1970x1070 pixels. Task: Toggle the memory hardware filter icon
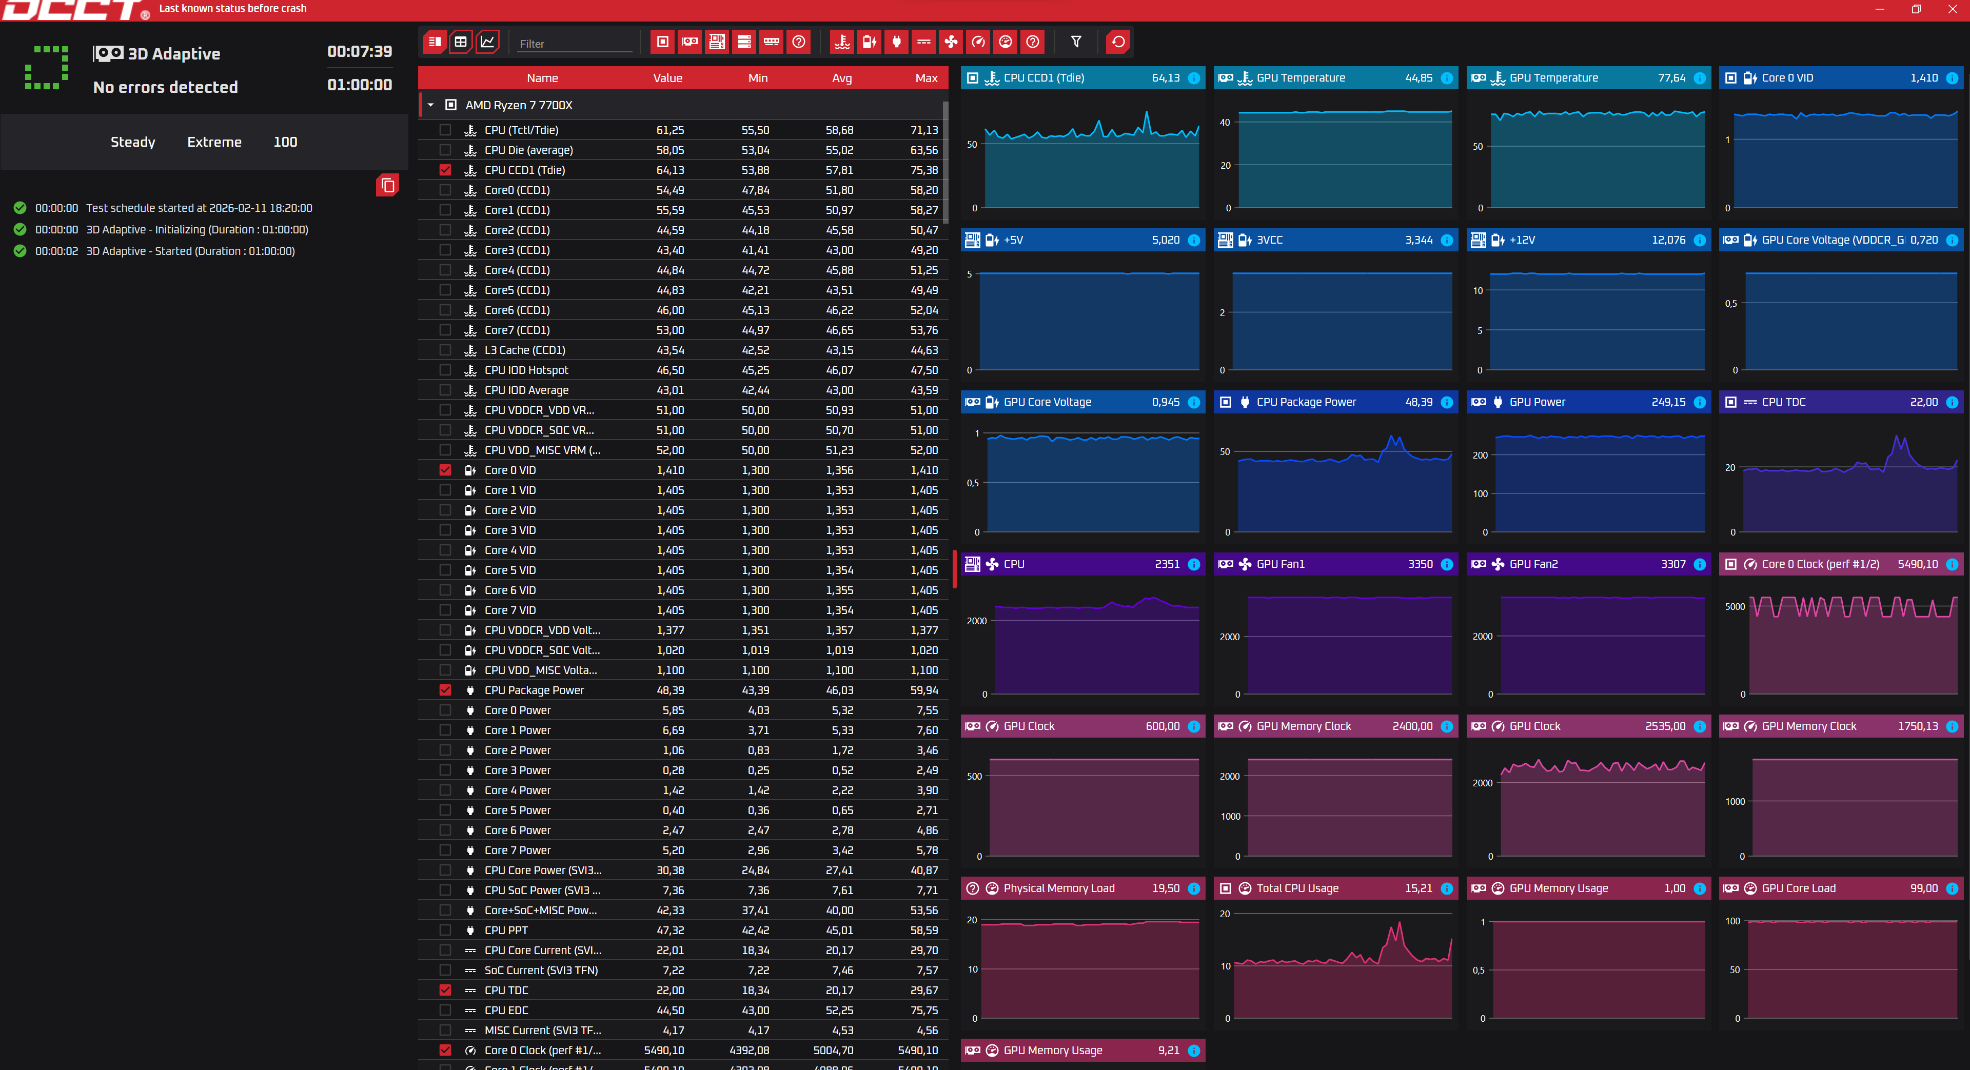coord(772,42)
